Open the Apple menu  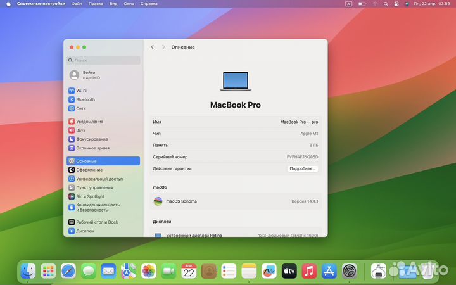pos(8,4)
